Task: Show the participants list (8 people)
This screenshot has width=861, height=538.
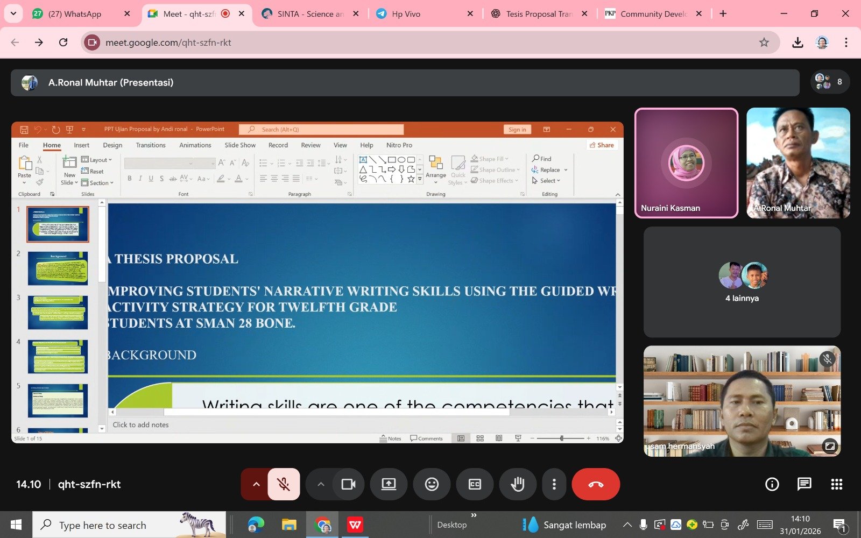Action: click(830, 82)
